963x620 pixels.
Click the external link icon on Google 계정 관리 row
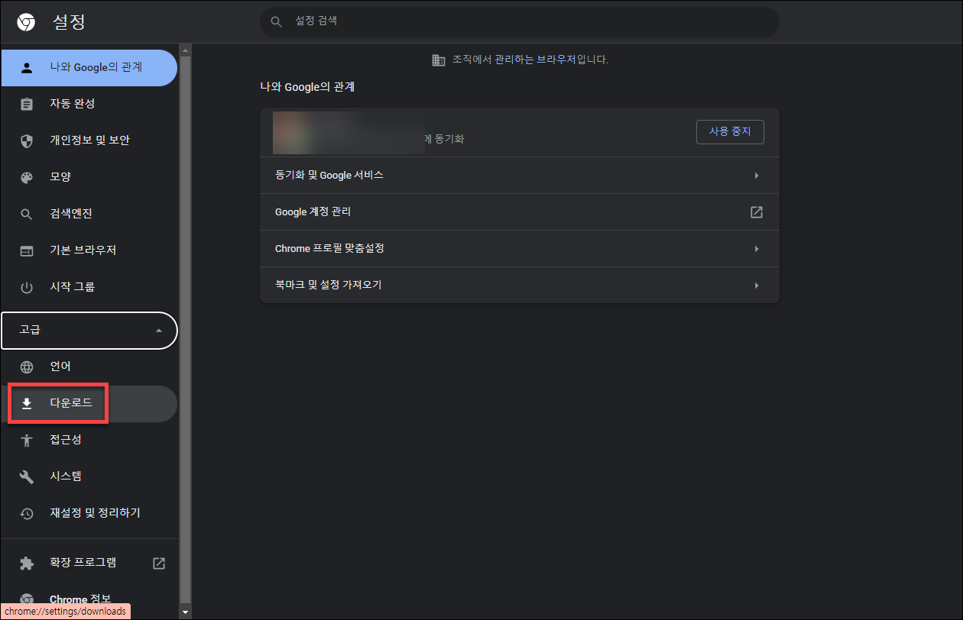tap(757, 212)
